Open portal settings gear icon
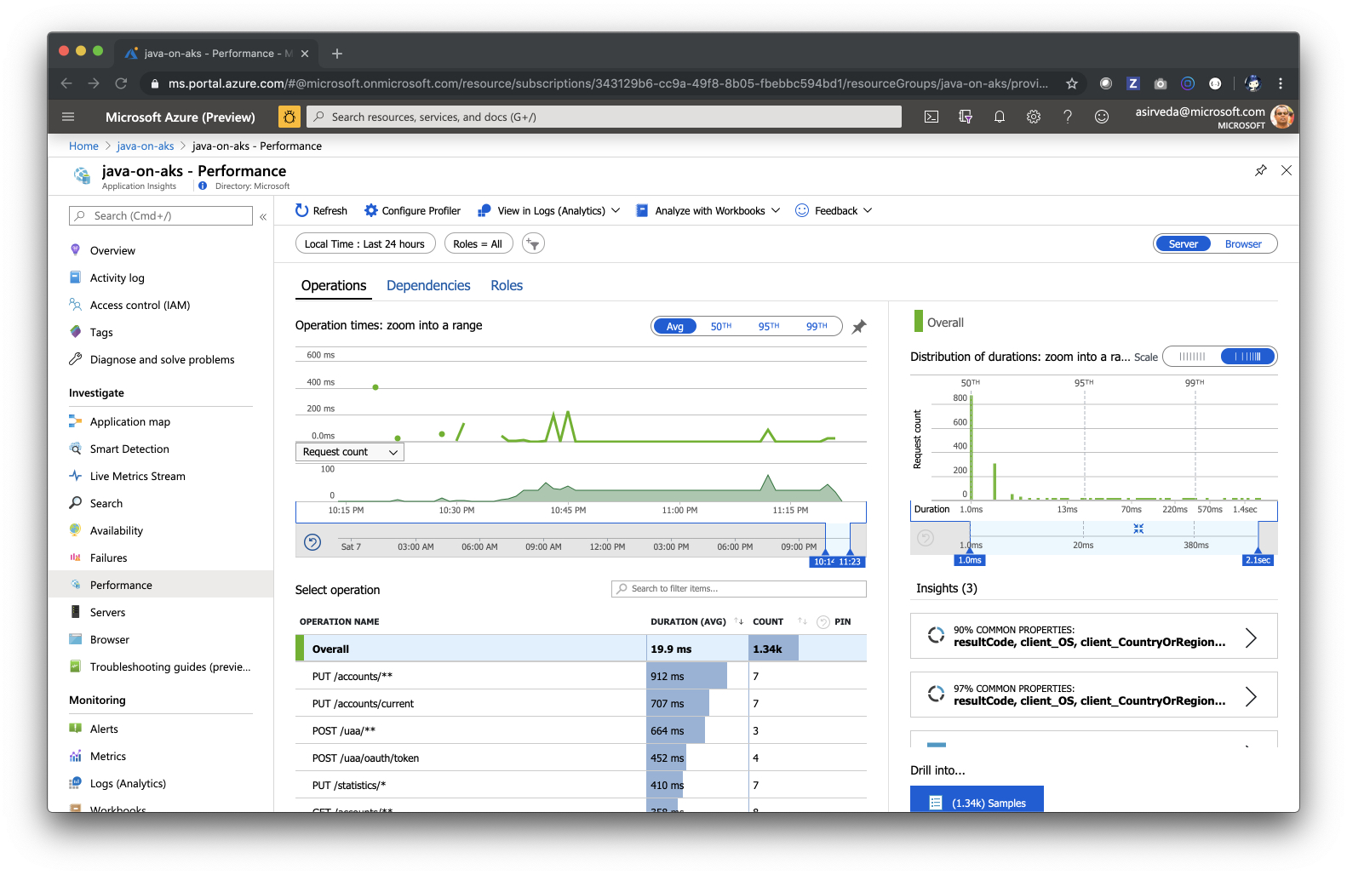The width and height of the screenshot is (1347, 875). point(1034,117)
